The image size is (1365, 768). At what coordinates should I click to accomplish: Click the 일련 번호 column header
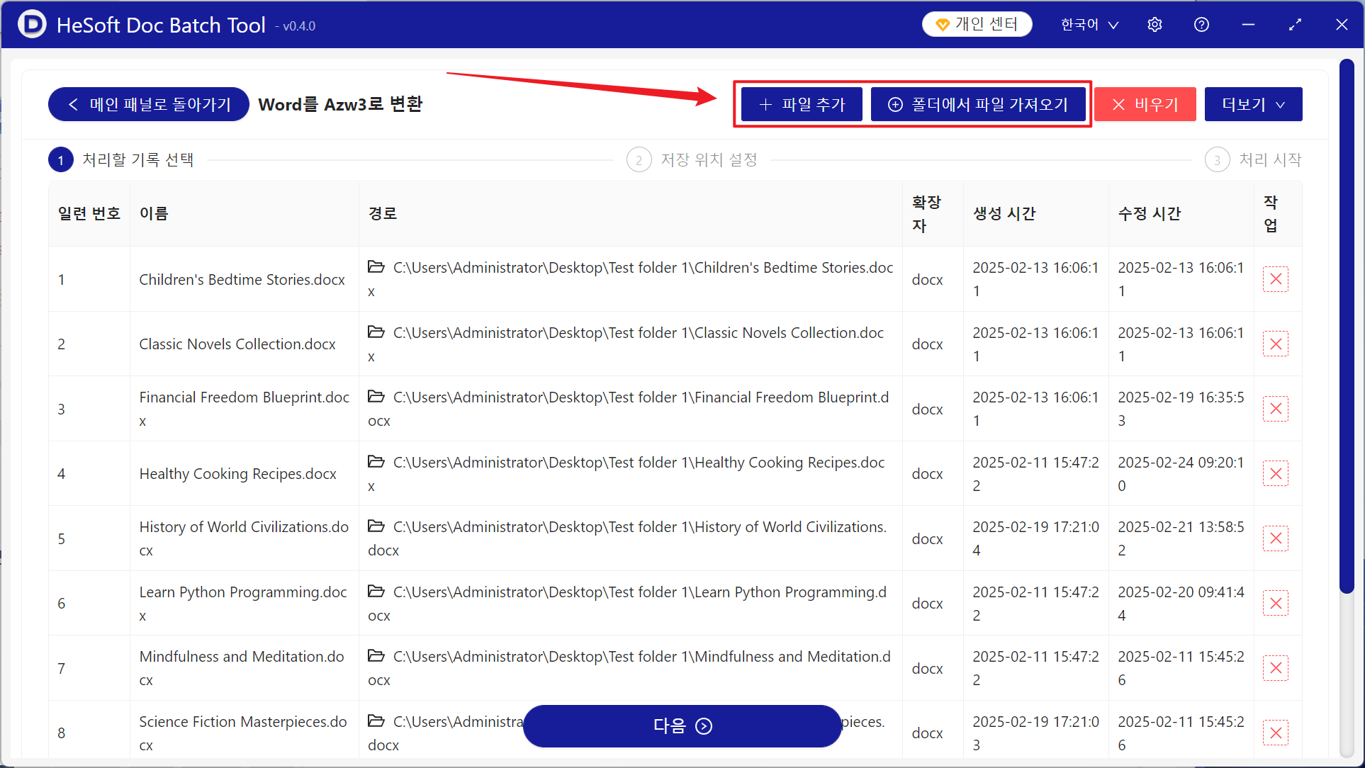[x=89, y=214]
